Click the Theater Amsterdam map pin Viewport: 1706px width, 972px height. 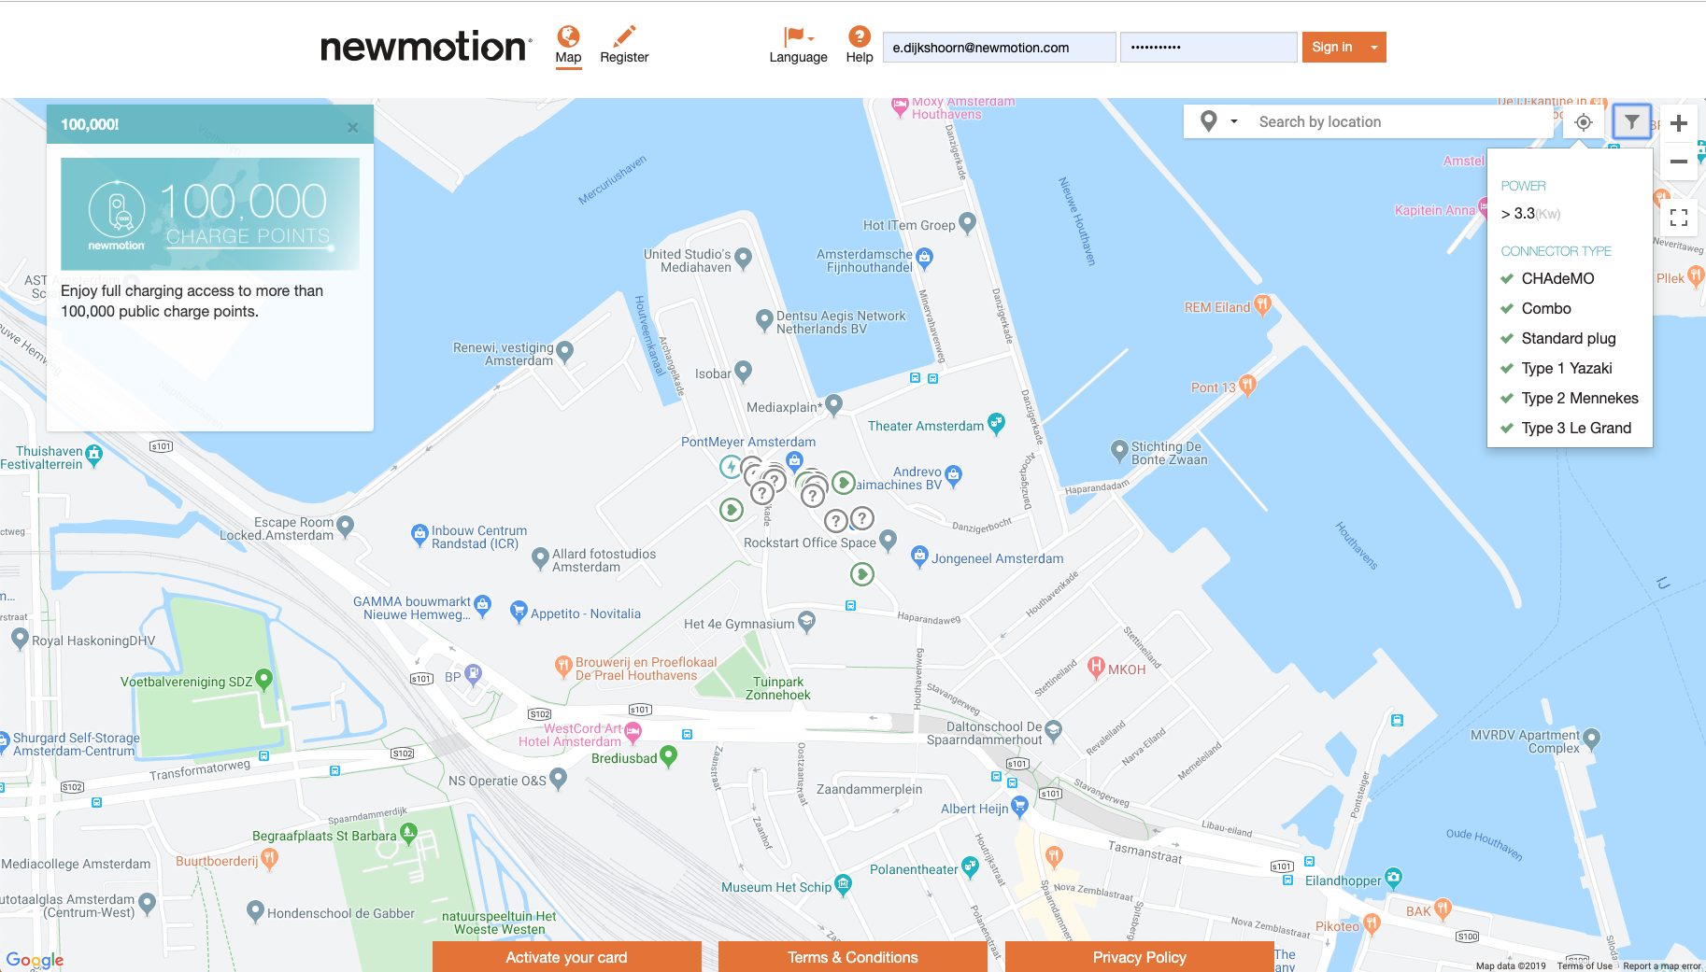click(x=996, y=424)
